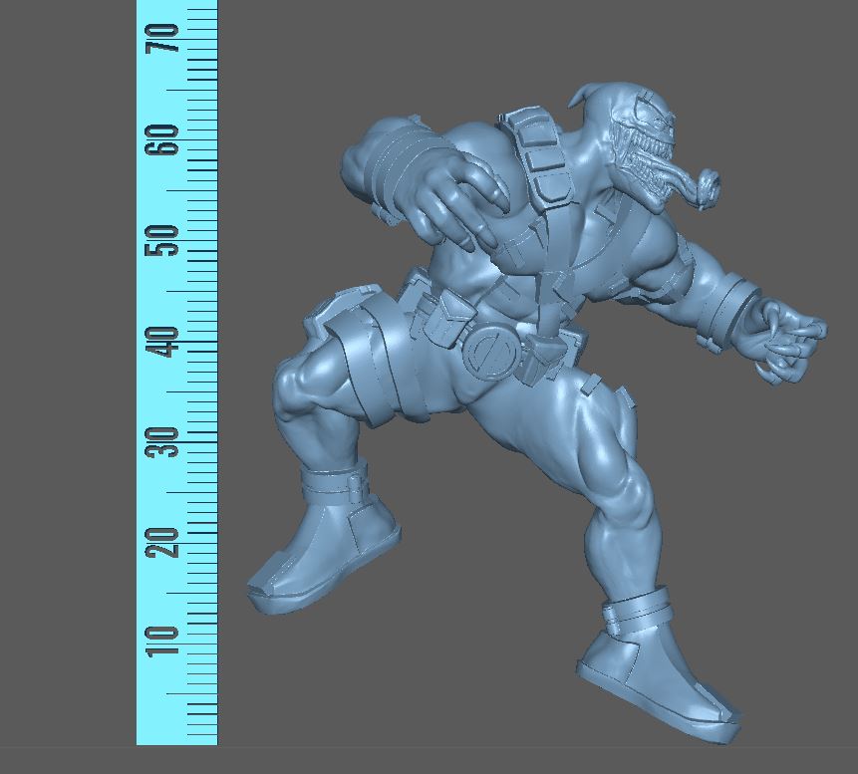
Task: Click the raised clawed hand near the chest
Action: point(458,199)
